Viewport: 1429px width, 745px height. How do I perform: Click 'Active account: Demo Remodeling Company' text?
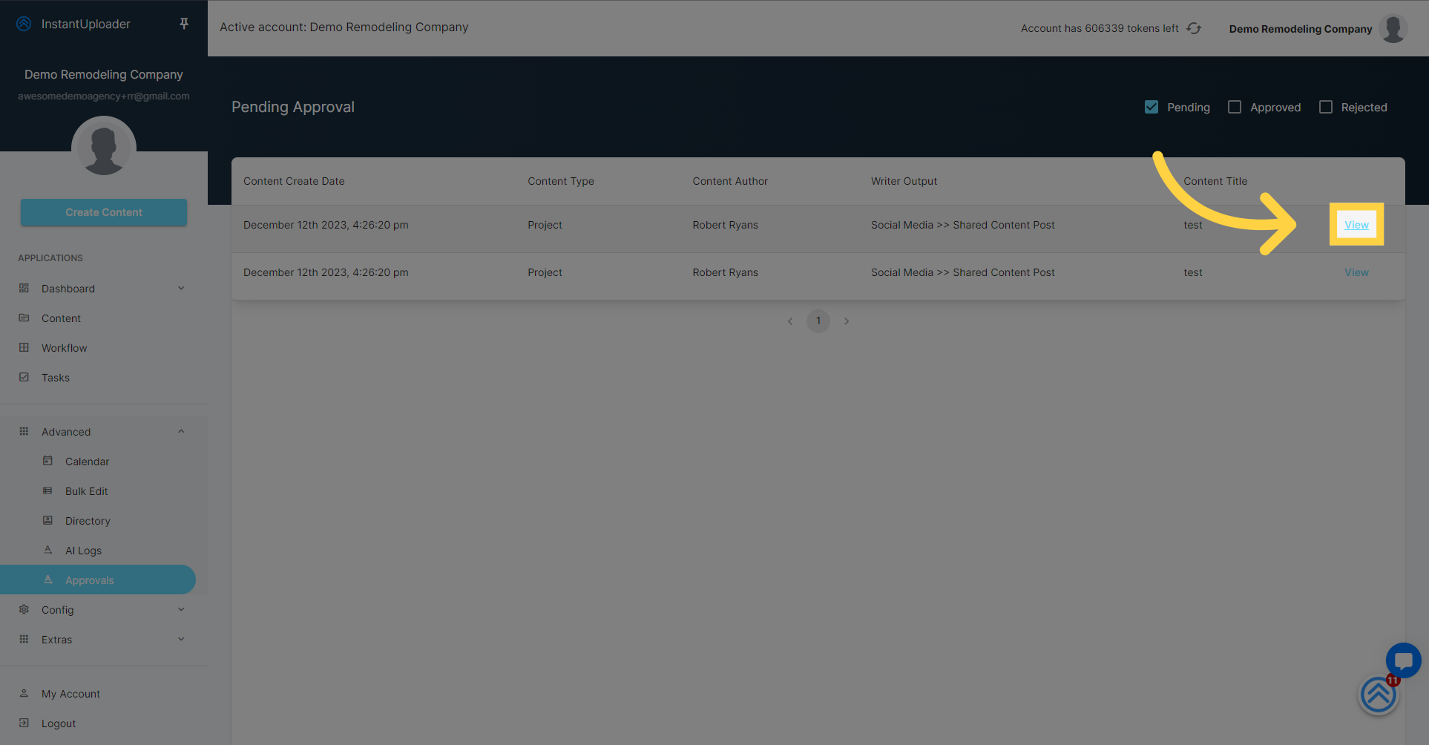[x=344, y=27]
